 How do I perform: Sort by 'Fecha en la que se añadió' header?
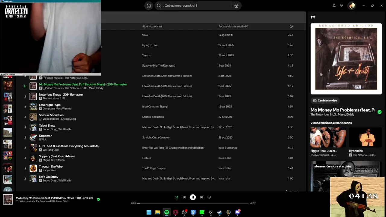pyautogui.click(x=233, y=27)
